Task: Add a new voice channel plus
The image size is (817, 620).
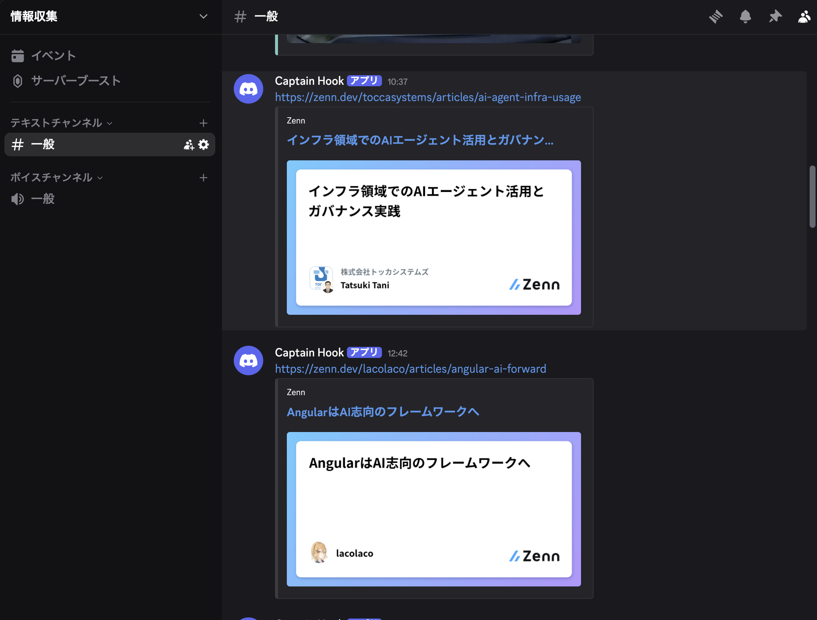Action: pos(203,178)
